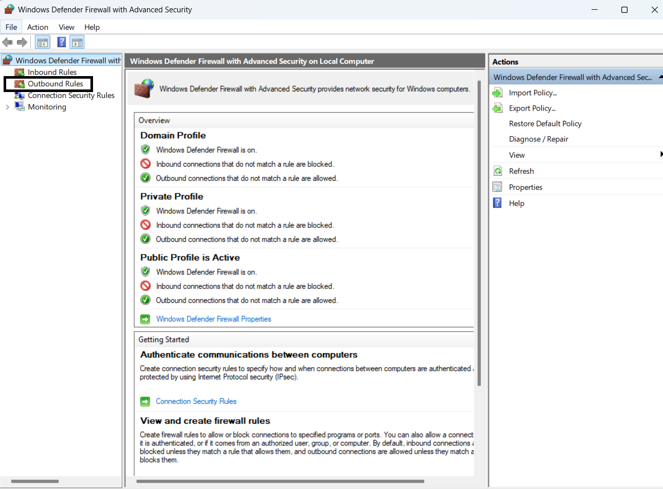Select Inbound Rules in the tree
The width and height of the screenshot is (663, 489).
coord(52,72)
